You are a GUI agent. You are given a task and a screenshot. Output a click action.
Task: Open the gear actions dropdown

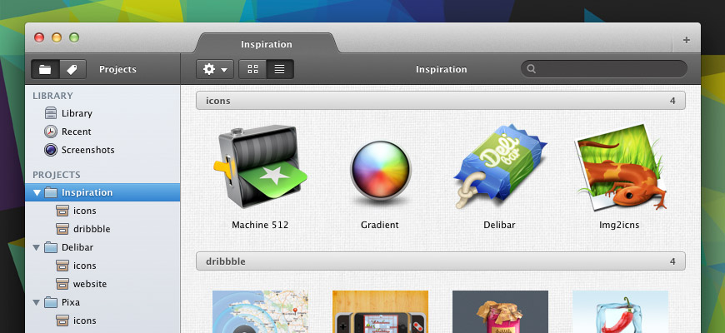coord(215,69)
